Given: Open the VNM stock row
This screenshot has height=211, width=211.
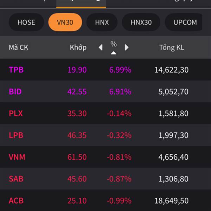Looking at the screenshot, I should [105, 157].
